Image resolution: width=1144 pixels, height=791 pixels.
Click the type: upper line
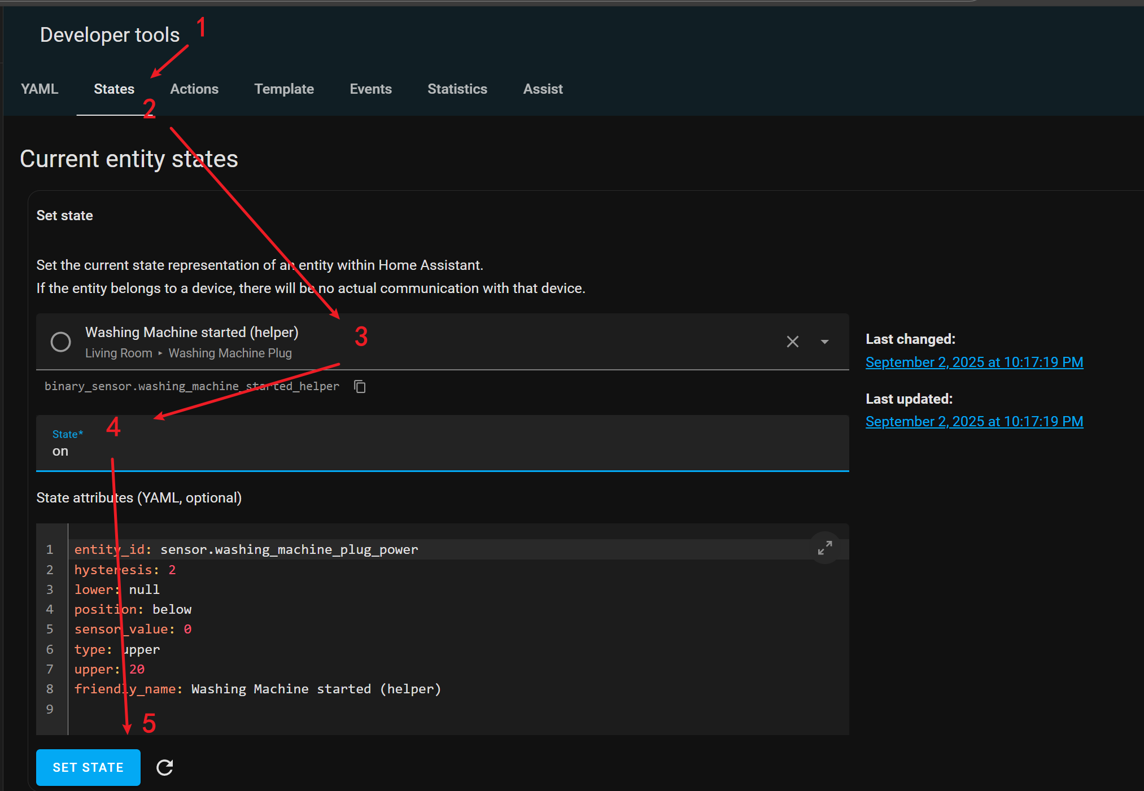117,649
